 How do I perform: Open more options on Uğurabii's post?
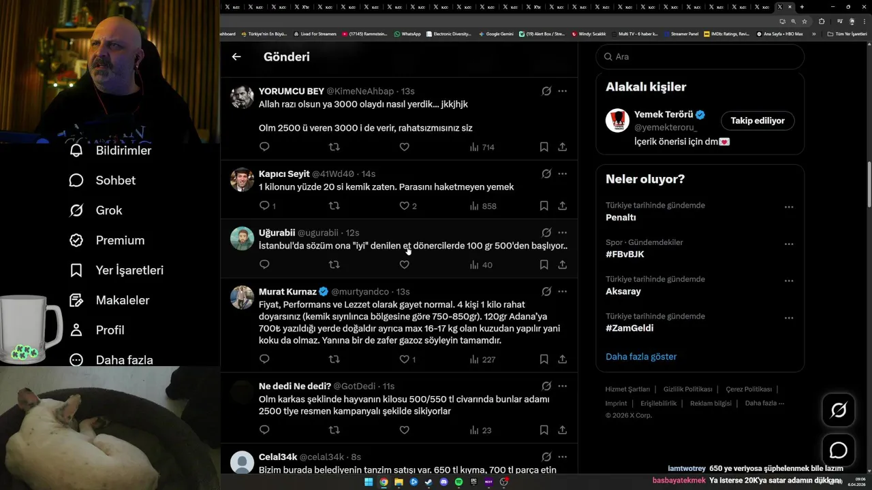point(562,233)
